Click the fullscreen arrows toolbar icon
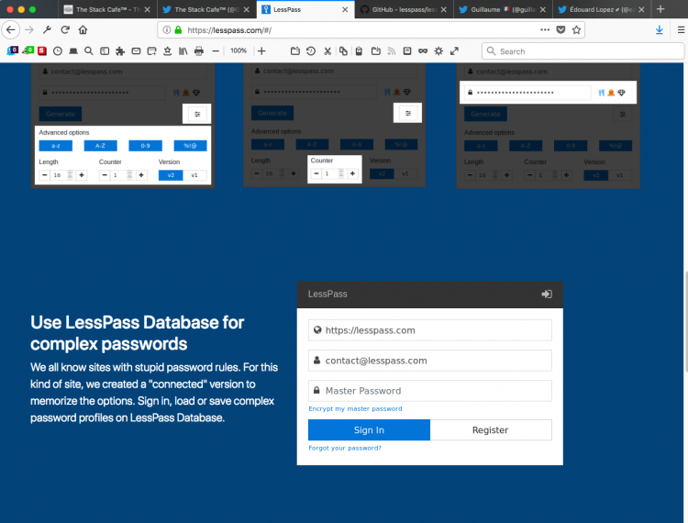 454,51
